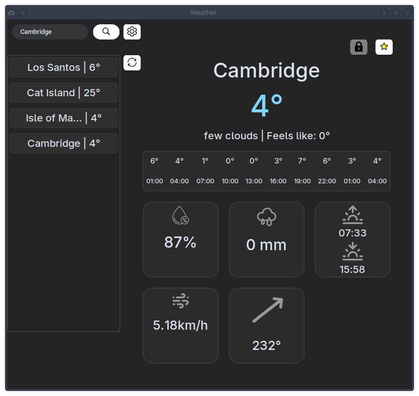Image resolution: width=419 pixels, height=396 pixels.
Task: Click the search magnifier icon
Action: pyautogui.click(x=106, y=31)
